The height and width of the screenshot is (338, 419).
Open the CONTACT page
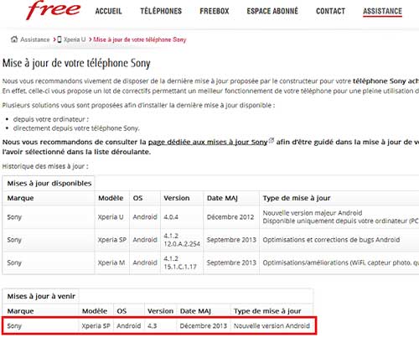pos(330,12)
